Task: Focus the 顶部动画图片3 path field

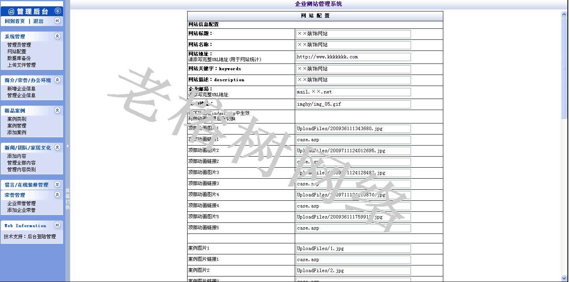Action: coord(353,173)
